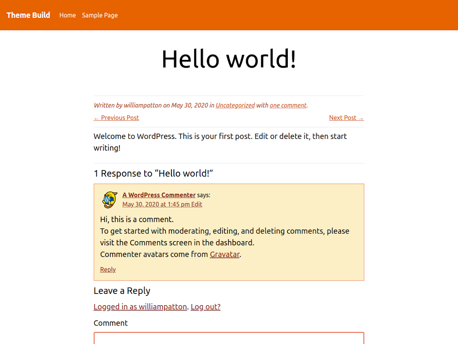This screenshot has width=458, height=344.
Task: Click the 'Log out?' link
Action: pyautogui.click(x=205, y=307)
